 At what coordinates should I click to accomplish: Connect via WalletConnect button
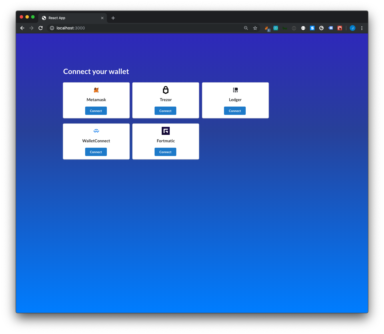96,152
